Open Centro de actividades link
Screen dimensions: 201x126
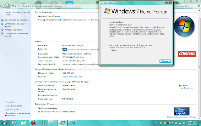coord(14,106)
